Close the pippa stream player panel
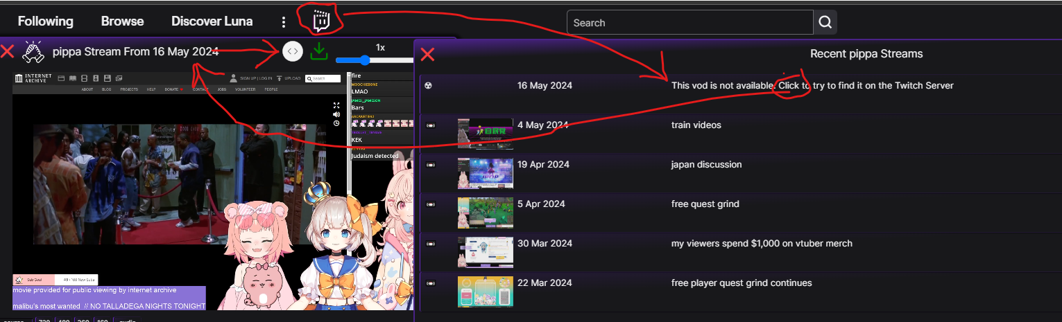 pyautogui.click(x=8, y=51)
